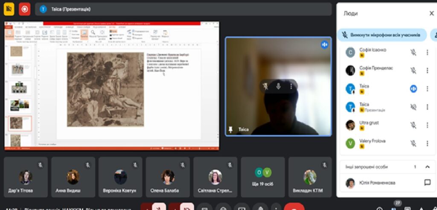Open more options on Таїса video tile
437x210 pixels.
pos(291,87)
